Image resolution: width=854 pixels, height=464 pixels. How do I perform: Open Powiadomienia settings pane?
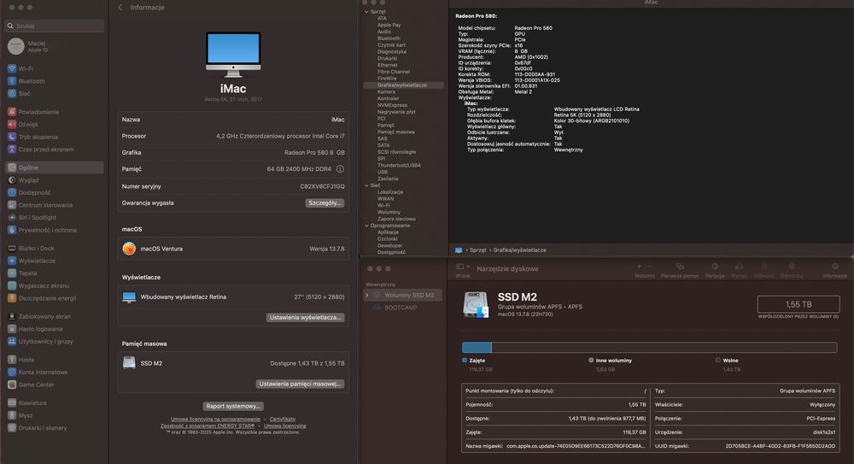point(38,112)
